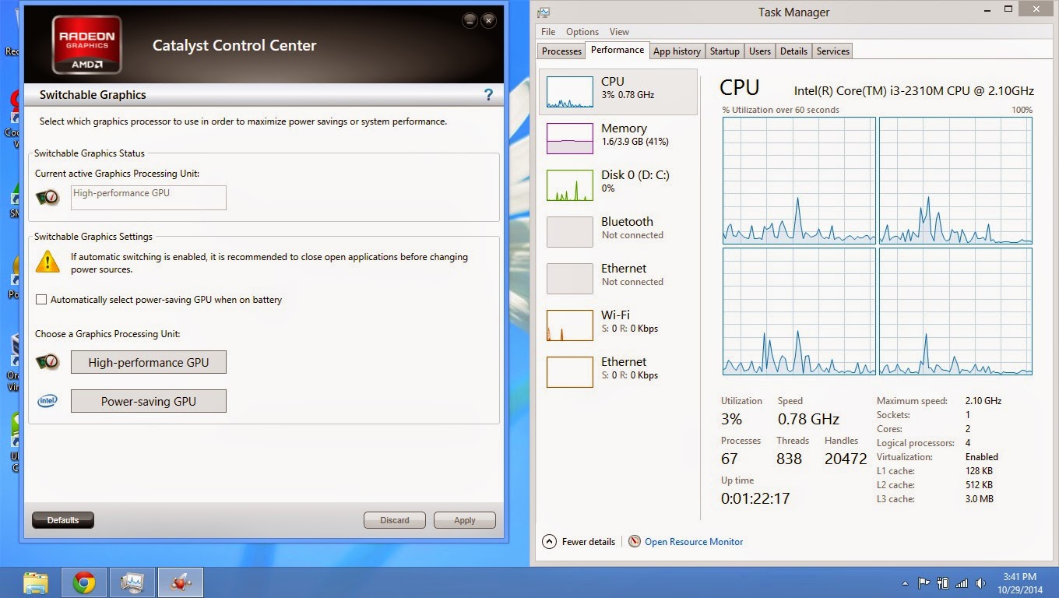Enable automatically select power-saving GPU checkbox
1059x598 pixels.
click(x=42, y=300)
